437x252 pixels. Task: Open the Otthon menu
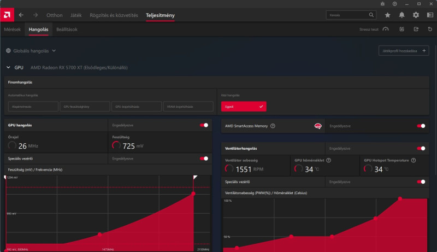click(54, 15)
